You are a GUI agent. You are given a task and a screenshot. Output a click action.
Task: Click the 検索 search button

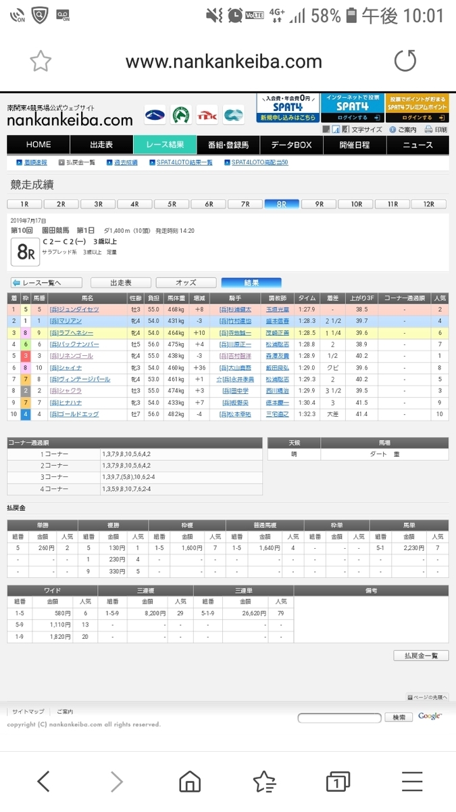(x=399, y=717)
